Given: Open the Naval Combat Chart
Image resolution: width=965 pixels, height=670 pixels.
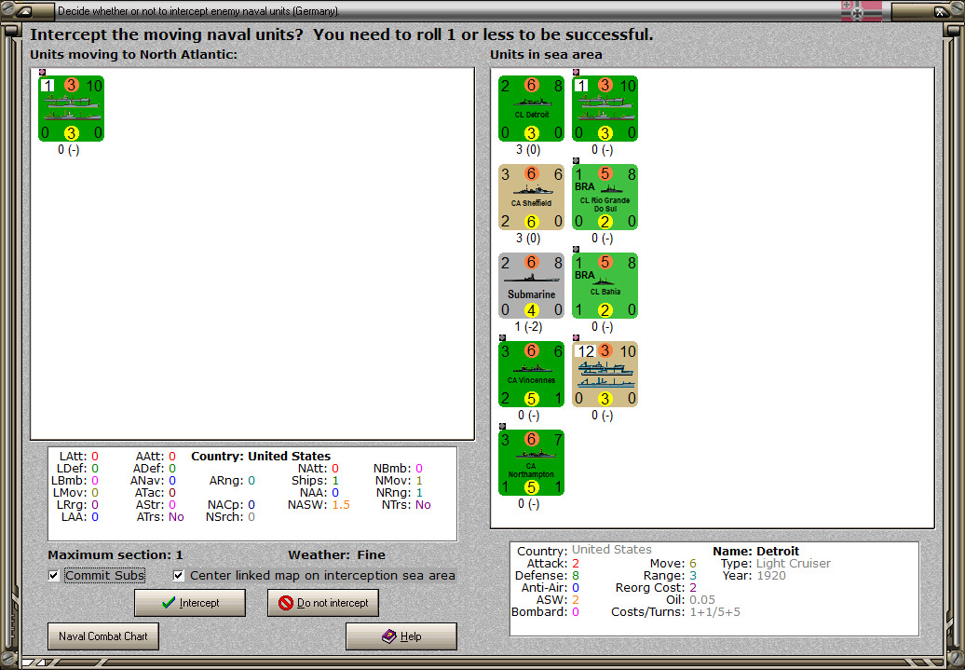Looking at the screenshot, I should (103, 636).
